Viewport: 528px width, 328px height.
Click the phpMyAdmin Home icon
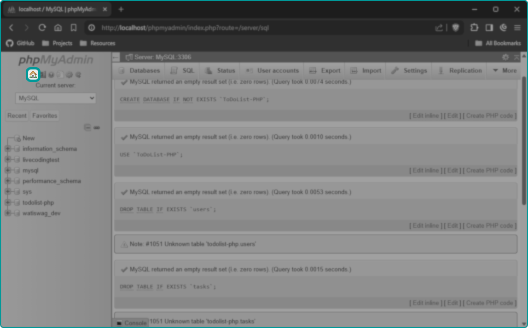pyautogui.click(x=33, y=75)
